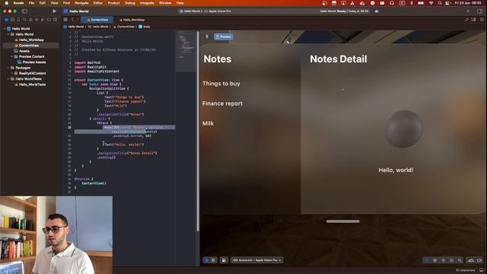Select Things to buy in Notes preview

(221, 84)
